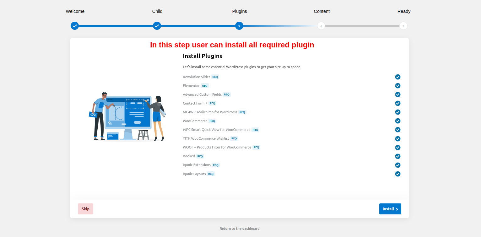Select the Plugins step label
481x237 pixels.
240,11
